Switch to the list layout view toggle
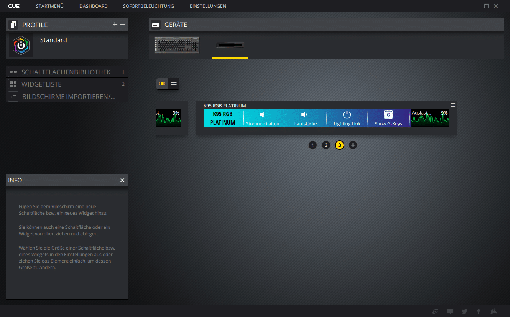The width and height of the screenshot is (510, 317). point(174,84)
